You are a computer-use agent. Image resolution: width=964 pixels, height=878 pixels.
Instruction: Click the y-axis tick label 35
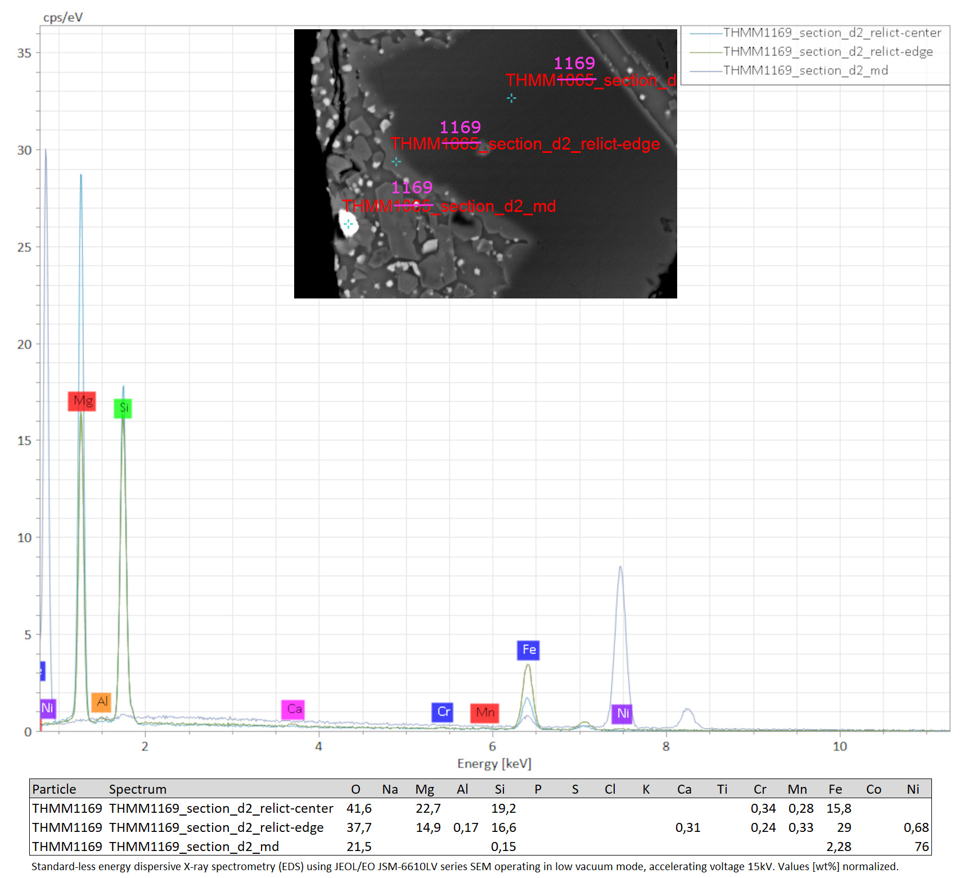point(24,53)
